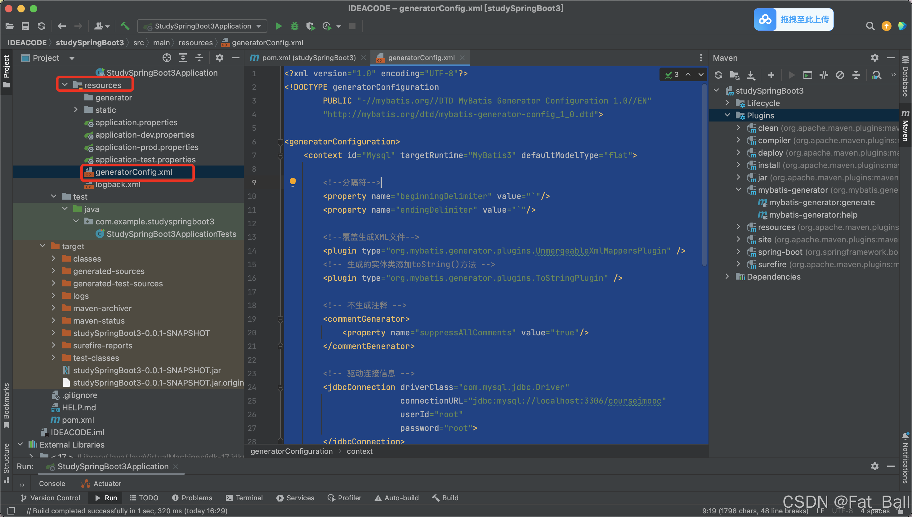This screenshot has width=912, height=517.
Task: Reload All Maven Projects in Maven panel
Action: click(x=718, y=75)
